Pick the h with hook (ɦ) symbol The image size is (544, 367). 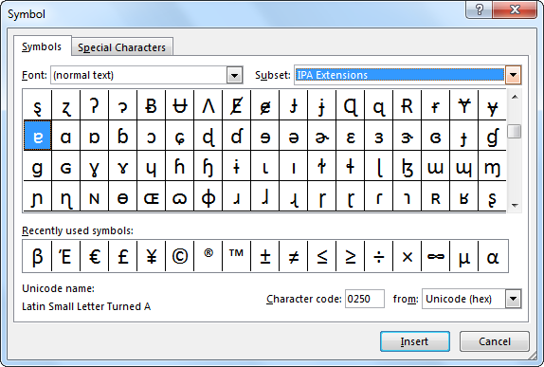pyautogui.click(x=180, y=166)
